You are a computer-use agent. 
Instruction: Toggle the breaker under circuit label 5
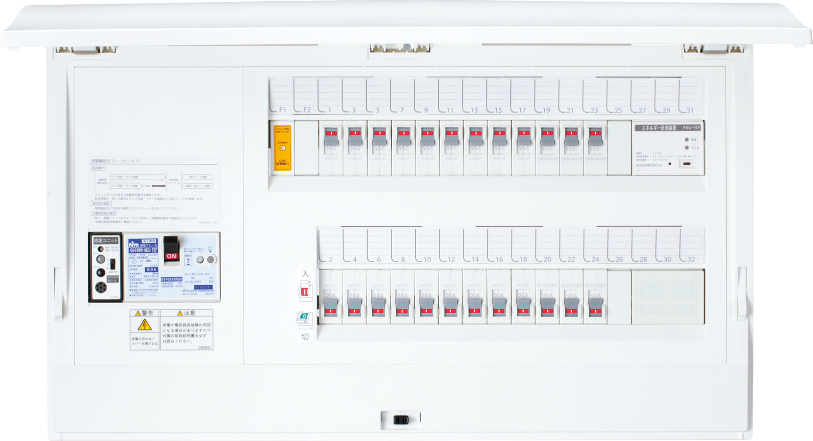pyautogui.click(x=379, y=136)
